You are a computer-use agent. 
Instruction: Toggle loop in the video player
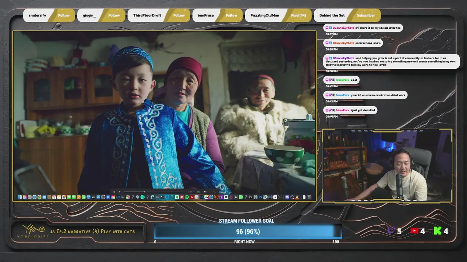pyautogui.click(x=198, y=192)
